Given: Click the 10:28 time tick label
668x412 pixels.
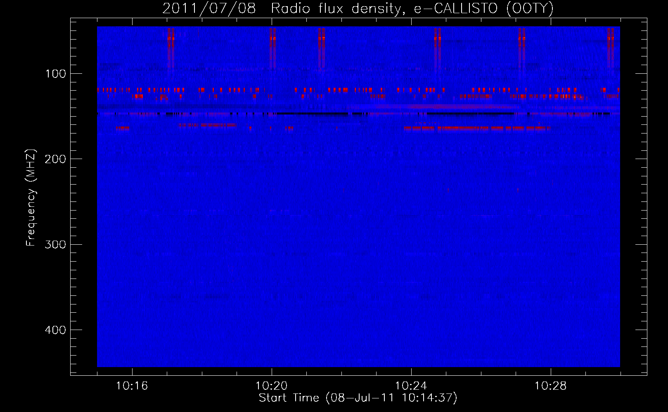Looking at the screenshot, I should tap(551, 386).
